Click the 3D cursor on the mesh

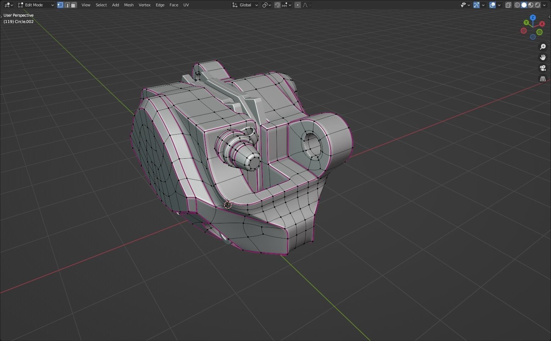tap(228, 204)
